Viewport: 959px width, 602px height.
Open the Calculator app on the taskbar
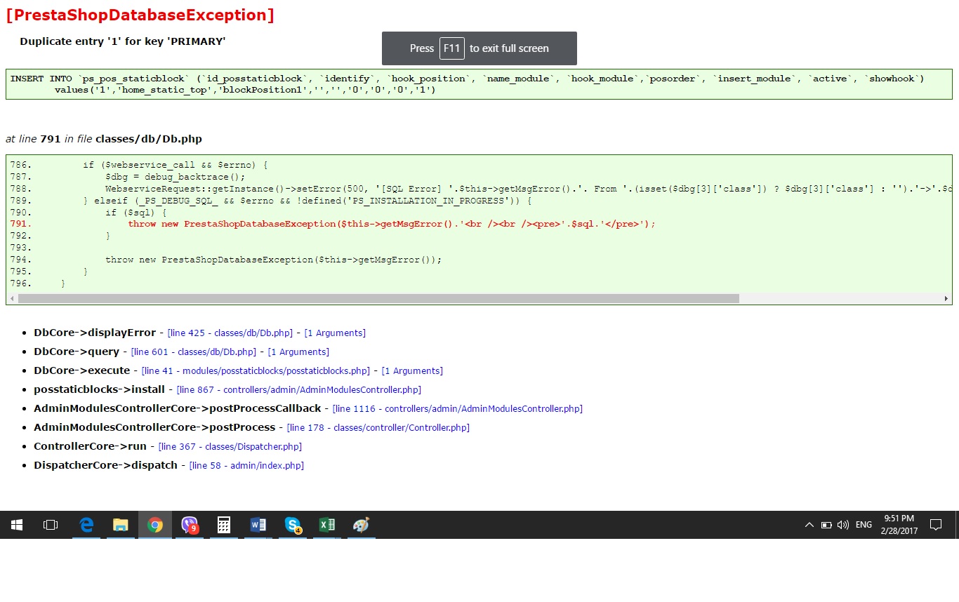pos(224,525)
